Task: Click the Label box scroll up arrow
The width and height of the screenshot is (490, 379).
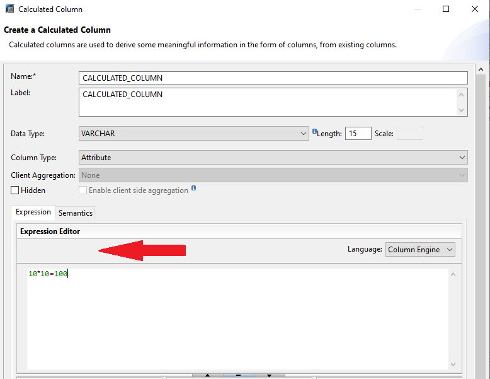Action: [x=461, y=95]
